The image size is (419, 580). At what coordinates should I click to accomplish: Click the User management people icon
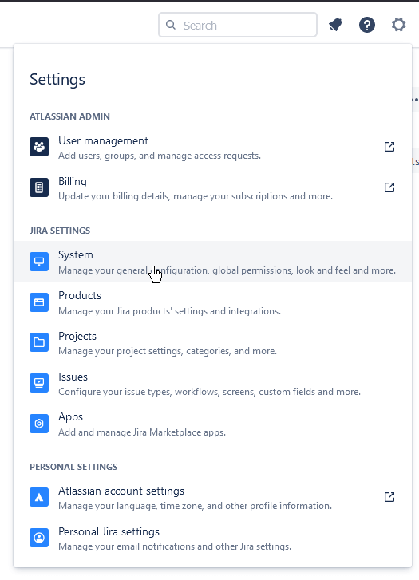(x=39, y=147)
